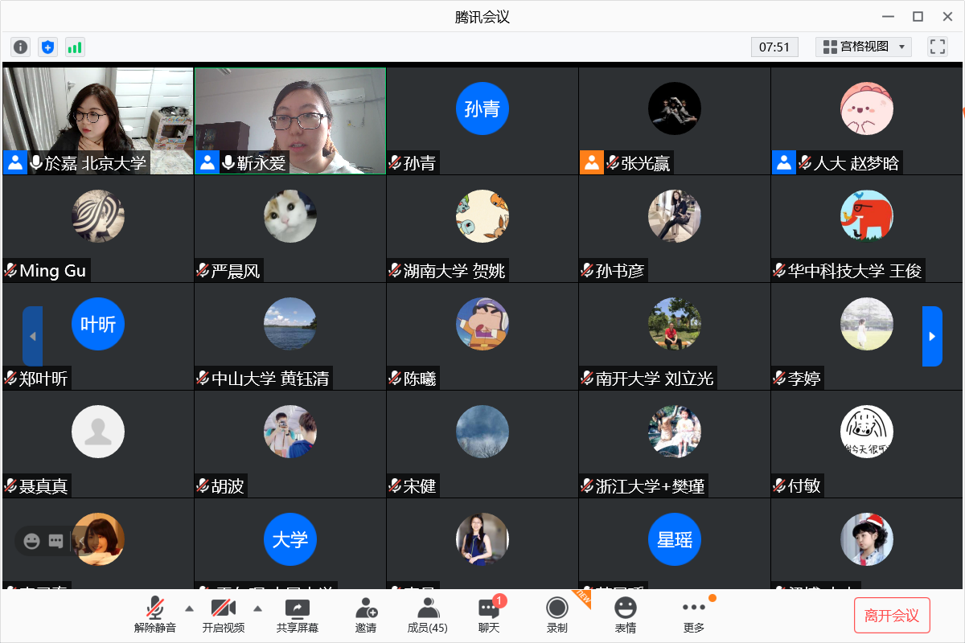Share screen using 共享屏幕
The image size is (965, 643).
(x=297, y=615)
